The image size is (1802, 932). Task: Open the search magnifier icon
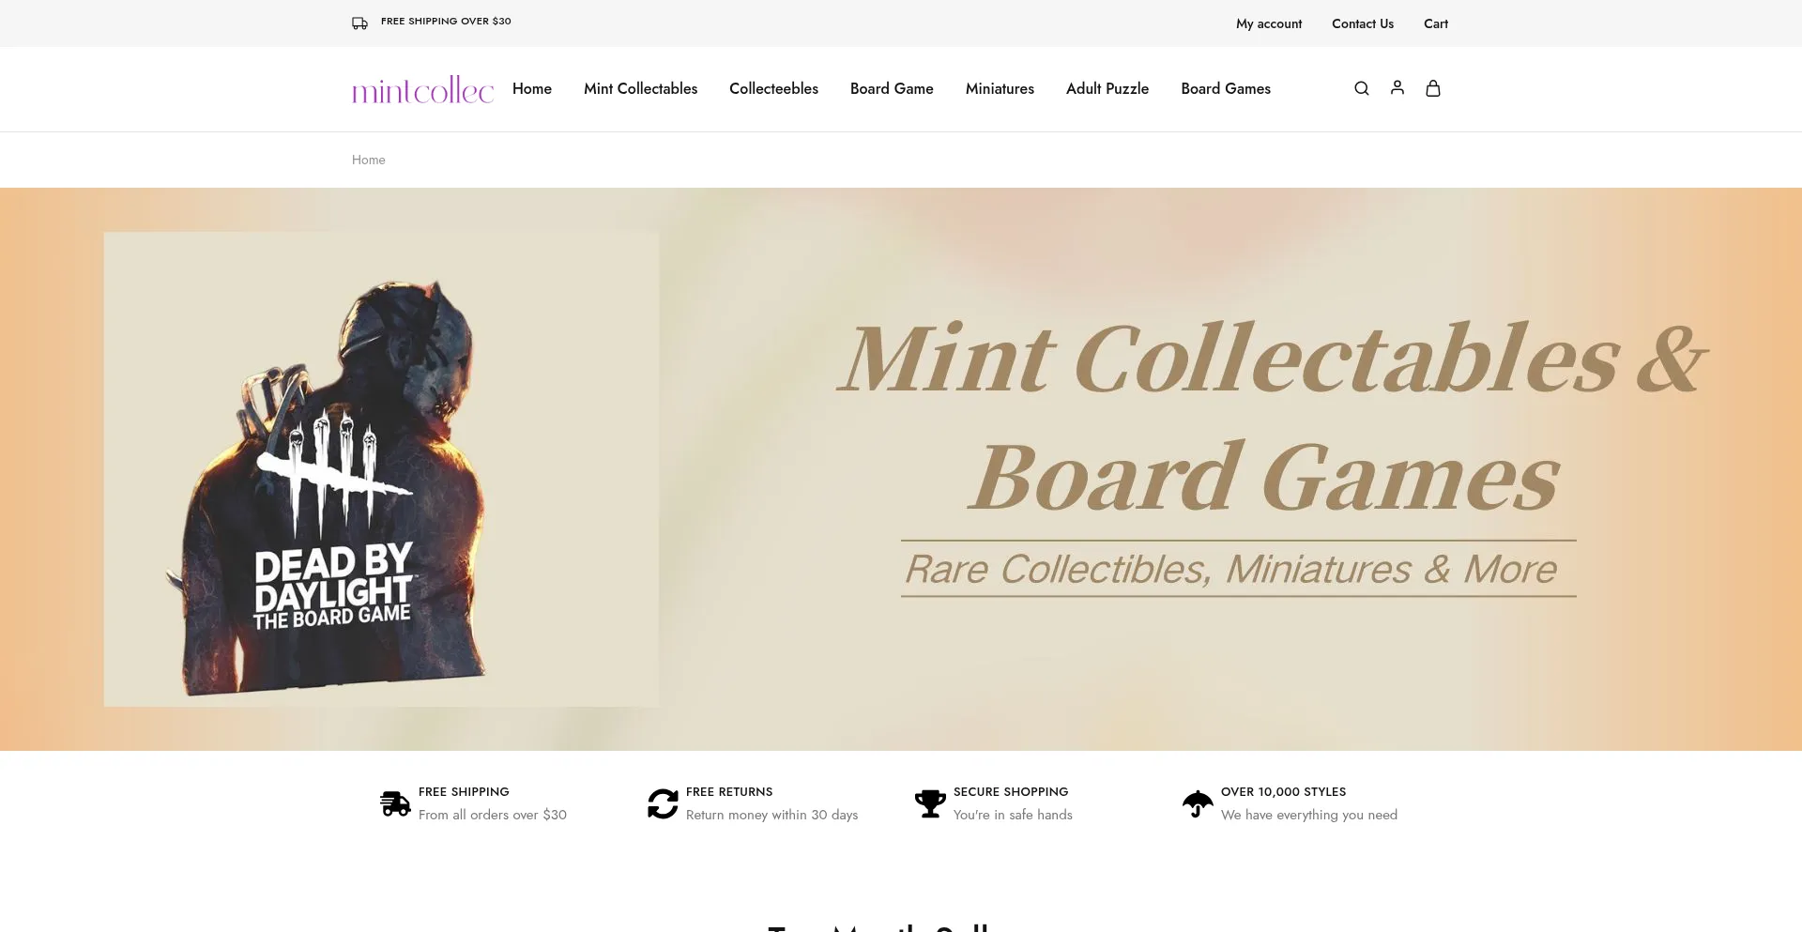point(1361,88)
